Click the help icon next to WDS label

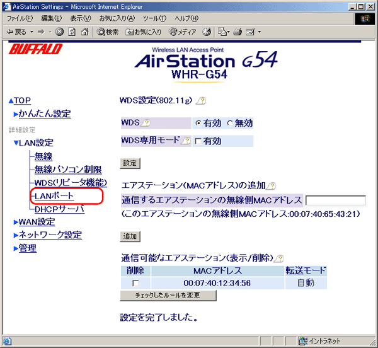pos(146,123)
